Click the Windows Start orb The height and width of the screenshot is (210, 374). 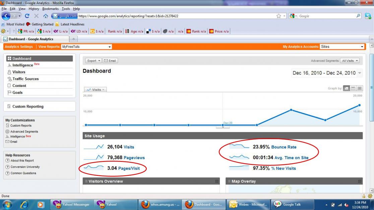[7, 205]
